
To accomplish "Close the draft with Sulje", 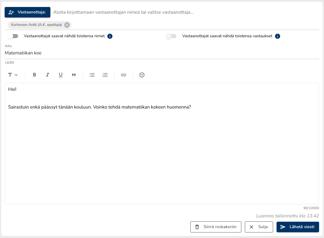I will (x=259, y=227).
